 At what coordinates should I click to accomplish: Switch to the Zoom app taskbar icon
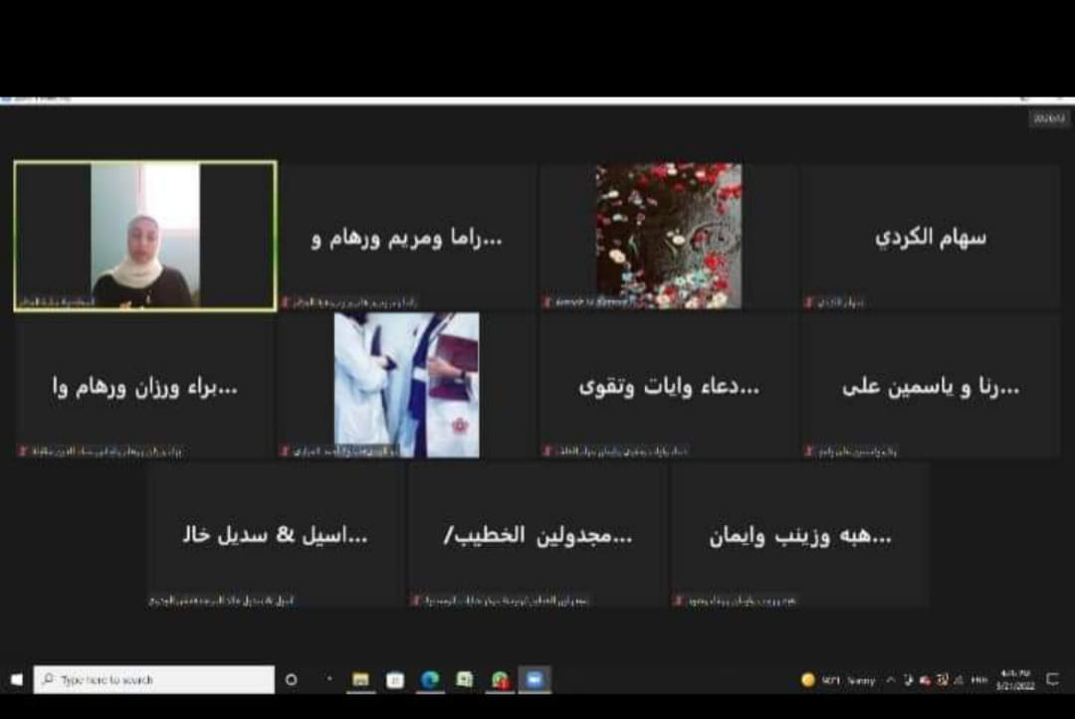(535, 680)
